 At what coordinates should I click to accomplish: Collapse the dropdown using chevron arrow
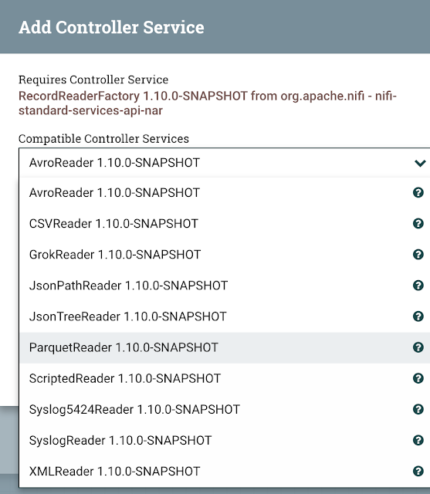[x=420, y=163]
